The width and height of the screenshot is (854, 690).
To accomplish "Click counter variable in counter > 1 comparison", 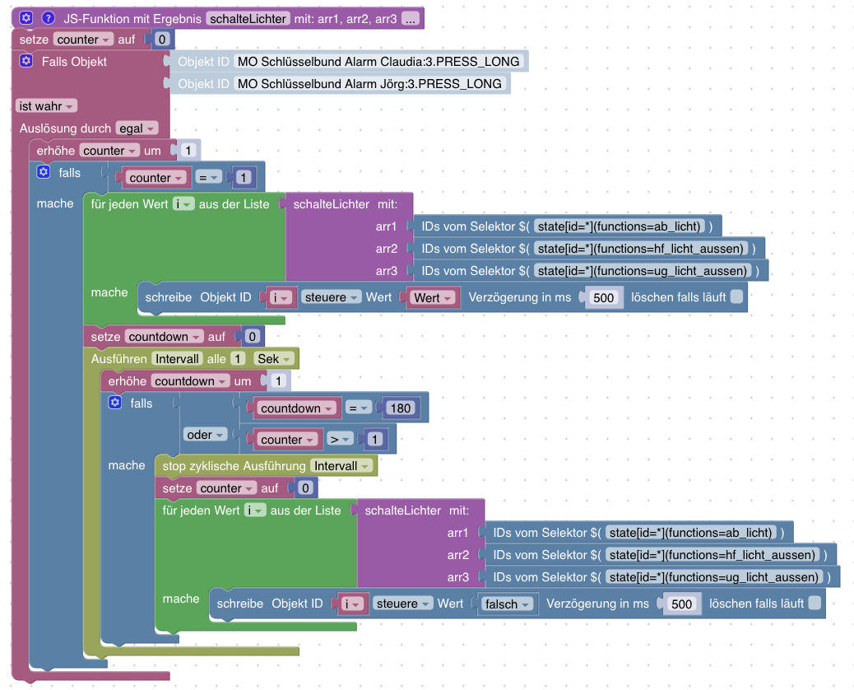I will pos(287,440).
